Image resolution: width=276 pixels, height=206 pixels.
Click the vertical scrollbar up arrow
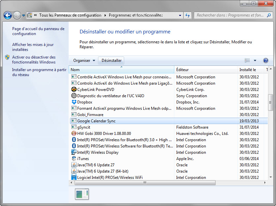pos(271,69)
